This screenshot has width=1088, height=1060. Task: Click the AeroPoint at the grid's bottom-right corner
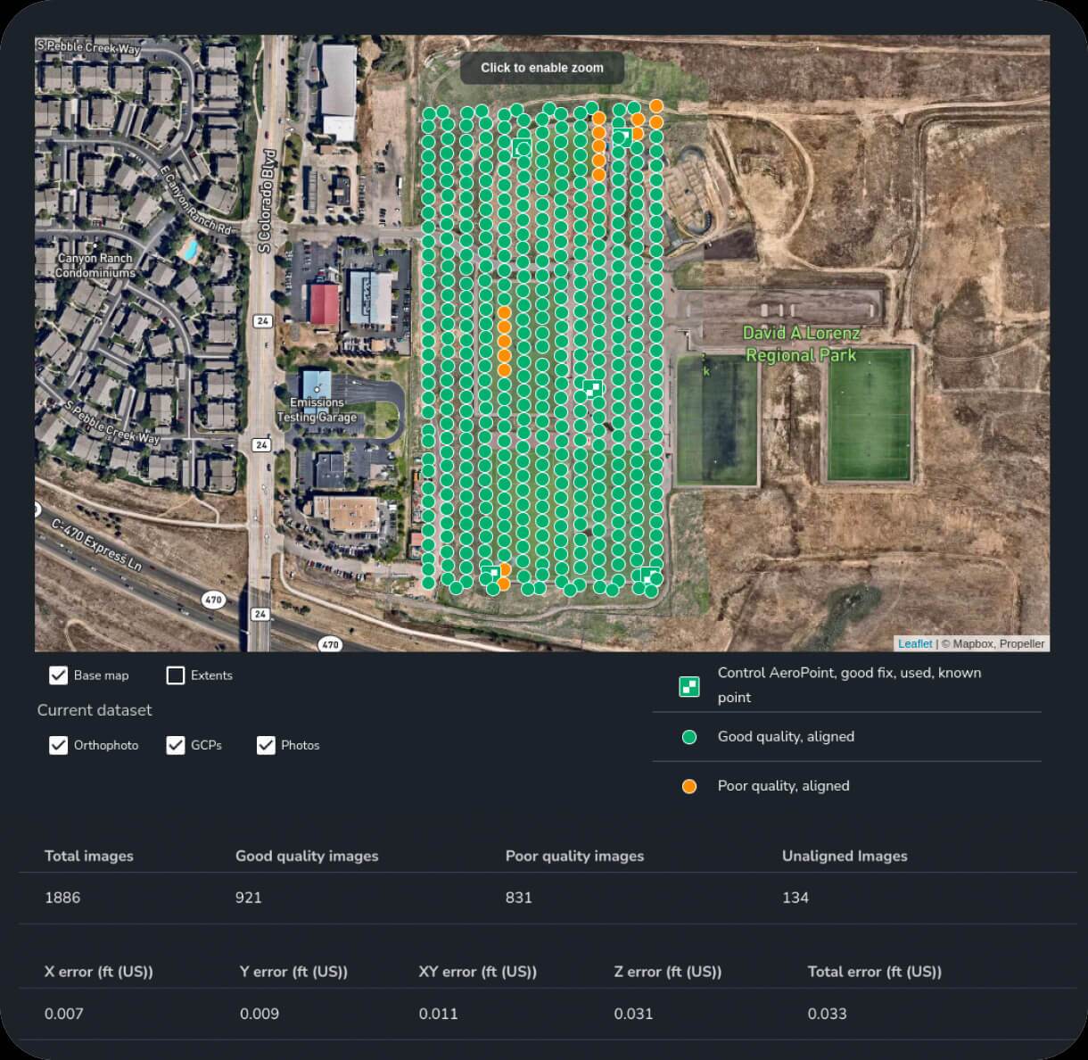tap(647, 576)
